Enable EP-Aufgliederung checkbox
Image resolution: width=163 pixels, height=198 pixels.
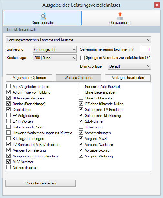(9, 115)
